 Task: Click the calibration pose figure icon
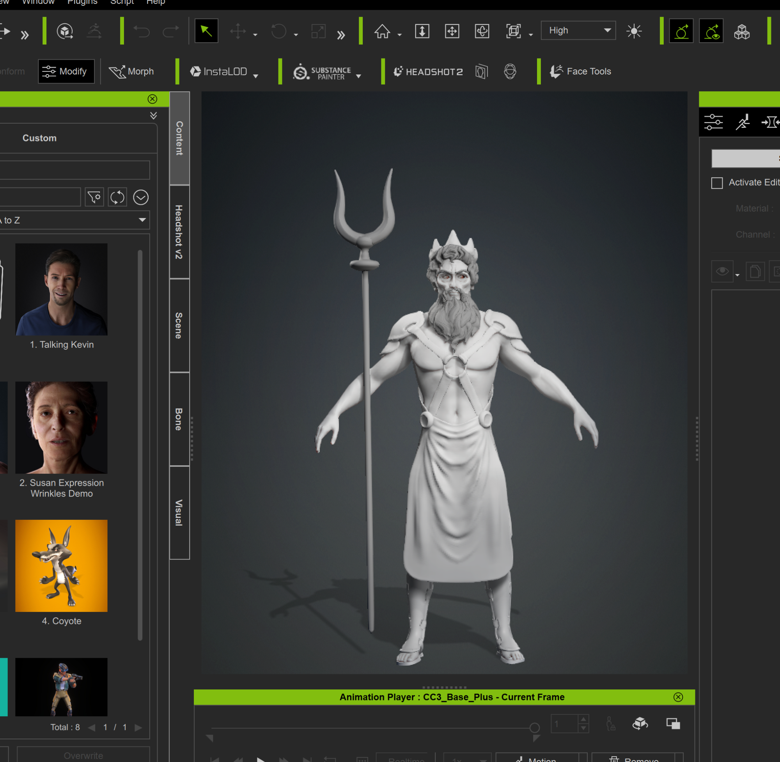94,31
